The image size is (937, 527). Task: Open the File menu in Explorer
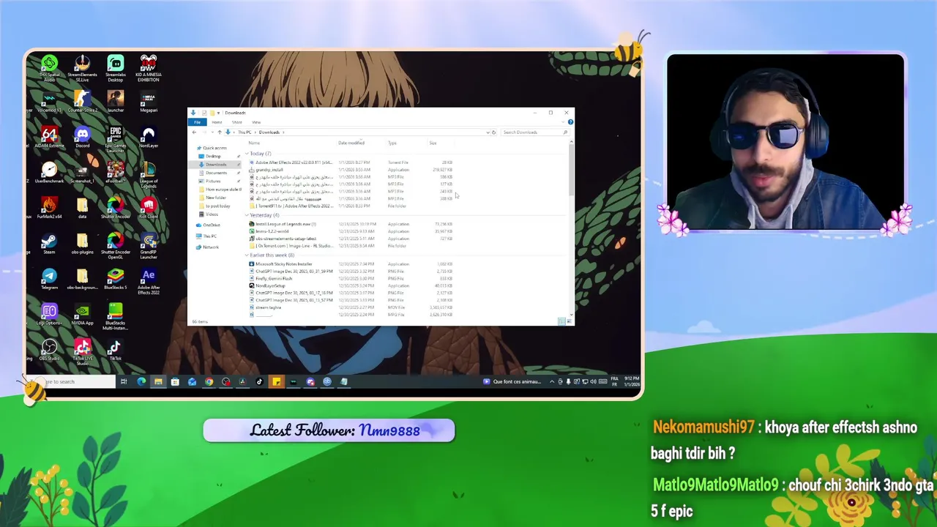pyautogui.click(x=197, y=122)
